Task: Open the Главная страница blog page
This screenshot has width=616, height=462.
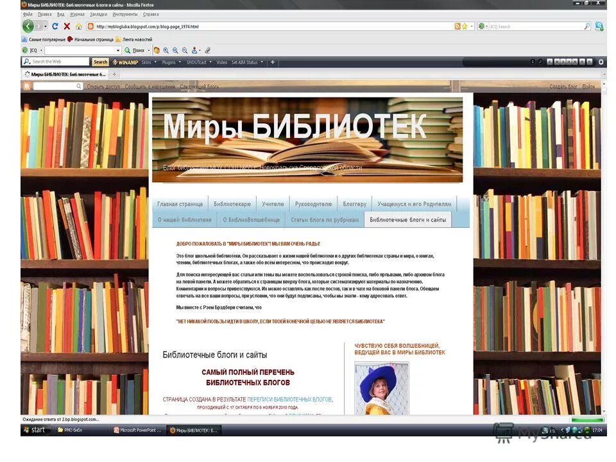Action: coord(179,203)
